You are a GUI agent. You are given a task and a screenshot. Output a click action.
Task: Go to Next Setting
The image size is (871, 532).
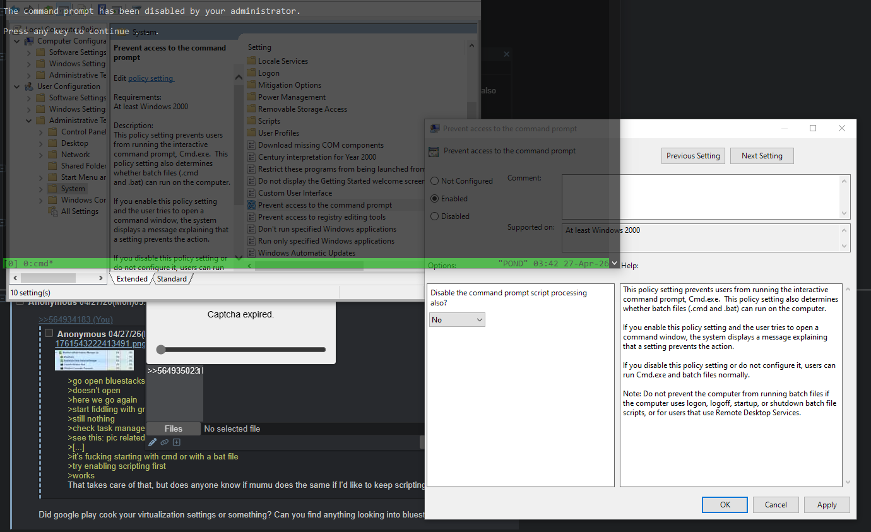(762, 156)
